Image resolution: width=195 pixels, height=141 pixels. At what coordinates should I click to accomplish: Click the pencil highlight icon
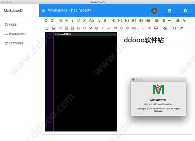[x=84, y=21]
